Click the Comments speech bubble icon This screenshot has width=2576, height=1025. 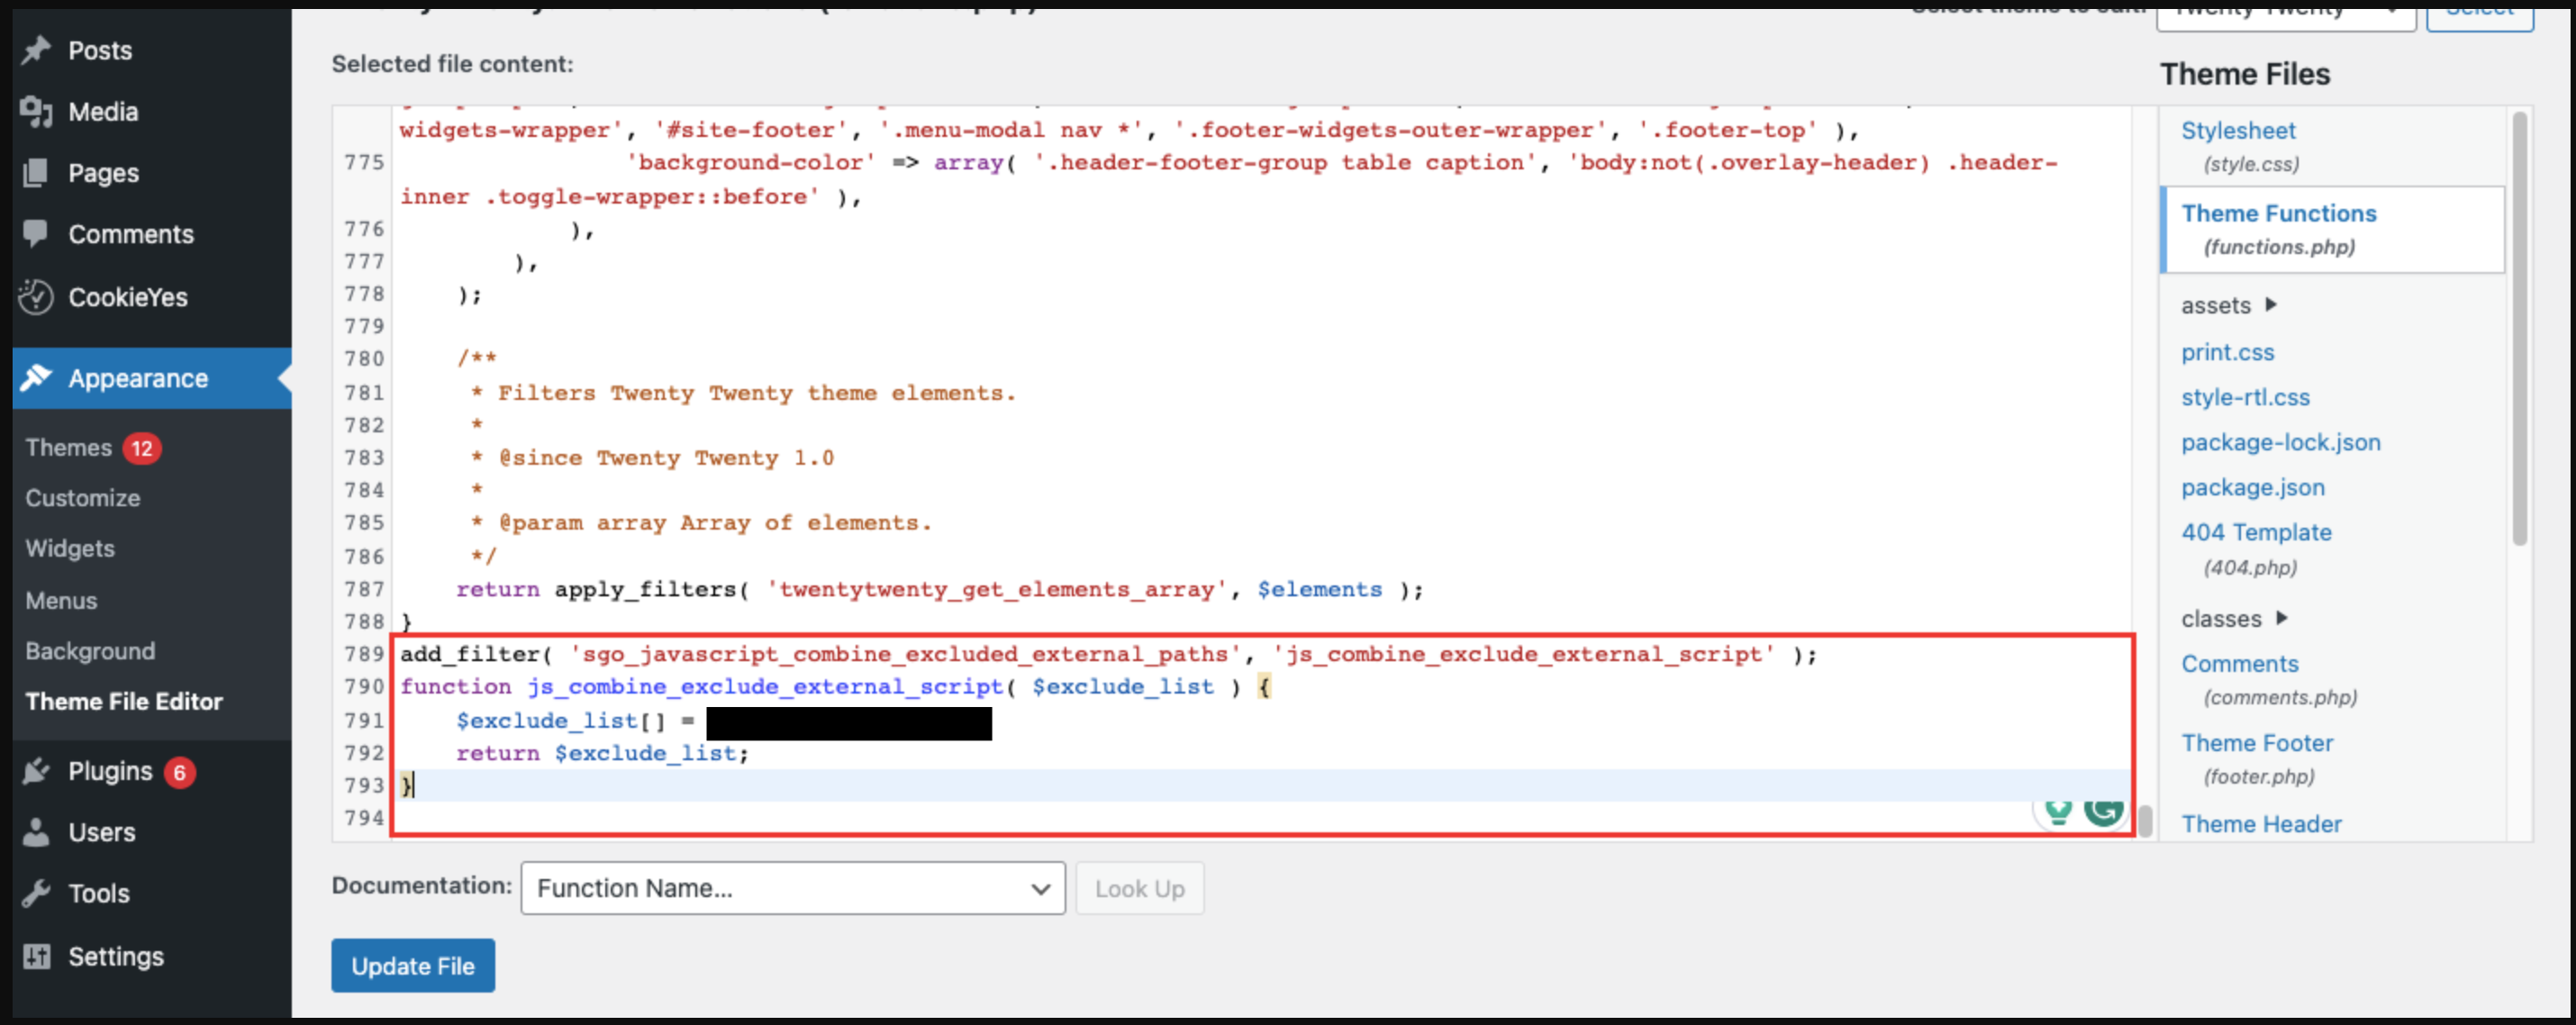(x=36, y=234)
